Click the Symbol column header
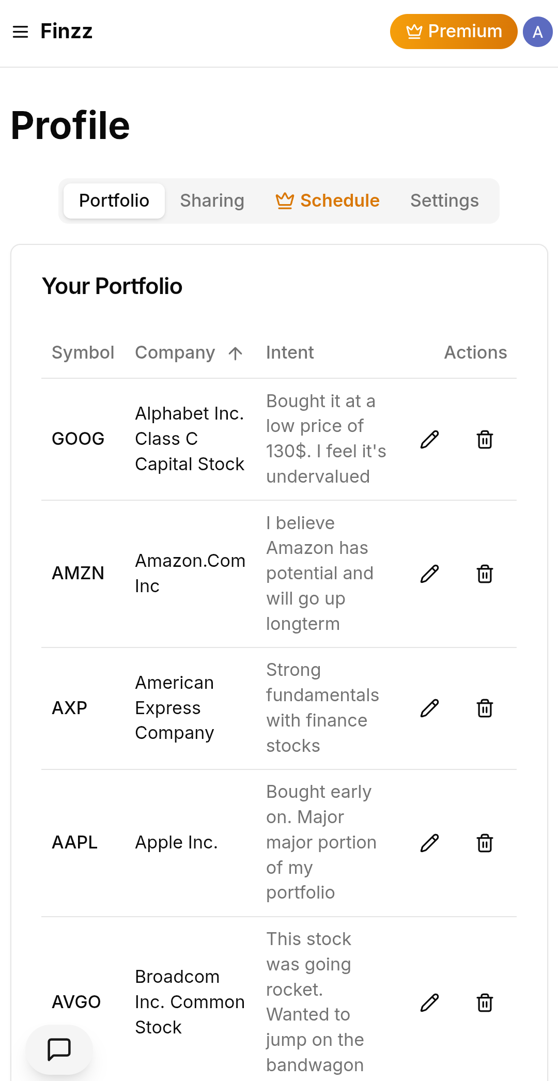The image size is (558, 1081). (x=83, y=353)
